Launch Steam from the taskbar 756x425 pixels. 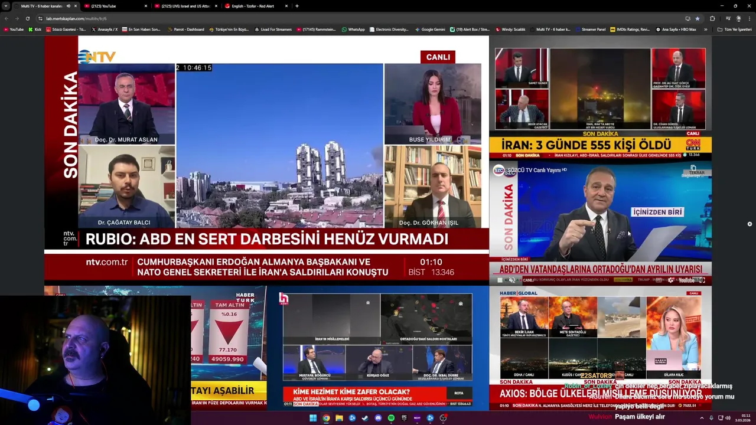coord(365,418)
